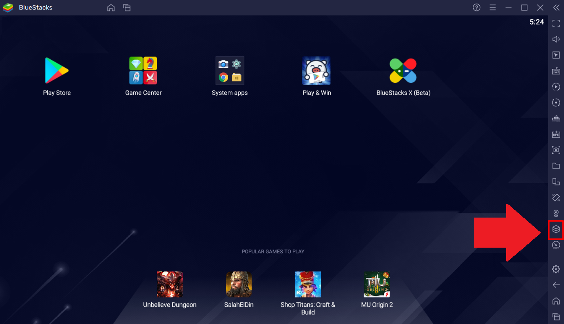Open the memory trim icon in sidebar
The height and width of the screenshot is (324, 564).
coord(556,118)
